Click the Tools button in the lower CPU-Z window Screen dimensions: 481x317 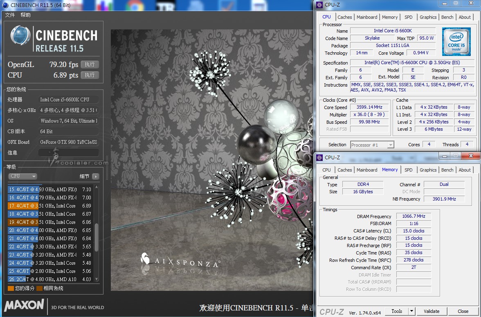tap(397, 312)
